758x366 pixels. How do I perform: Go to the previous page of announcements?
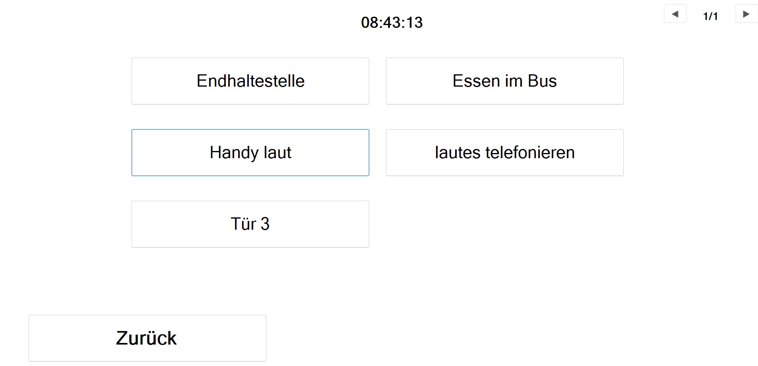pyautogui.click(x=675, y=14)
